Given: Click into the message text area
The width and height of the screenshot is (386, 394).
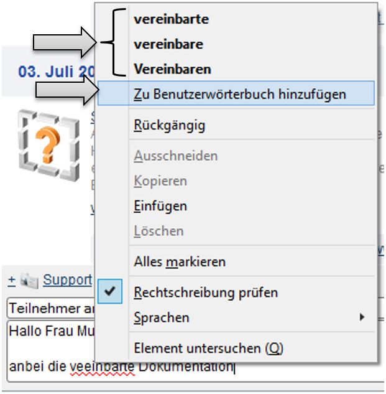Looking at the screenshot, I should [50, 349].
